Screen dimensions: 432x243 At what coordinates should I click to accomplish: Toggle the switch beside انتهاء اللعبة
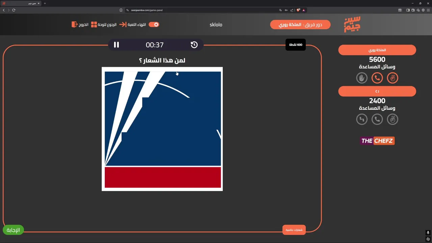[154, 25]
